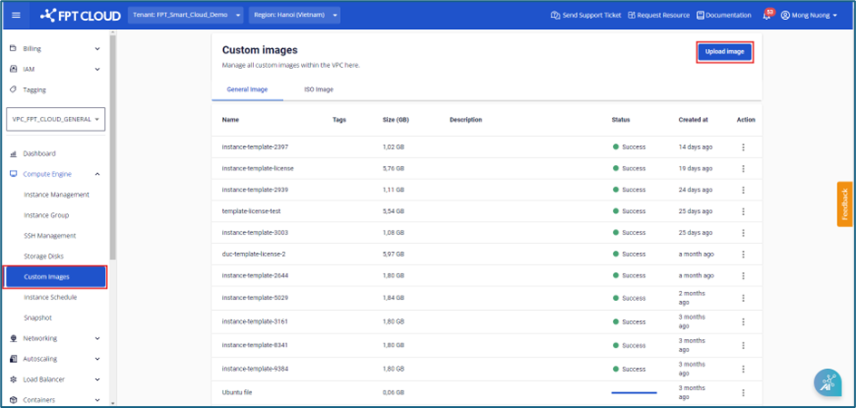This screenshot has width=856, height=408.
Task: Open the Region Hanoi dropdown
Action: [x=297, y=15]
